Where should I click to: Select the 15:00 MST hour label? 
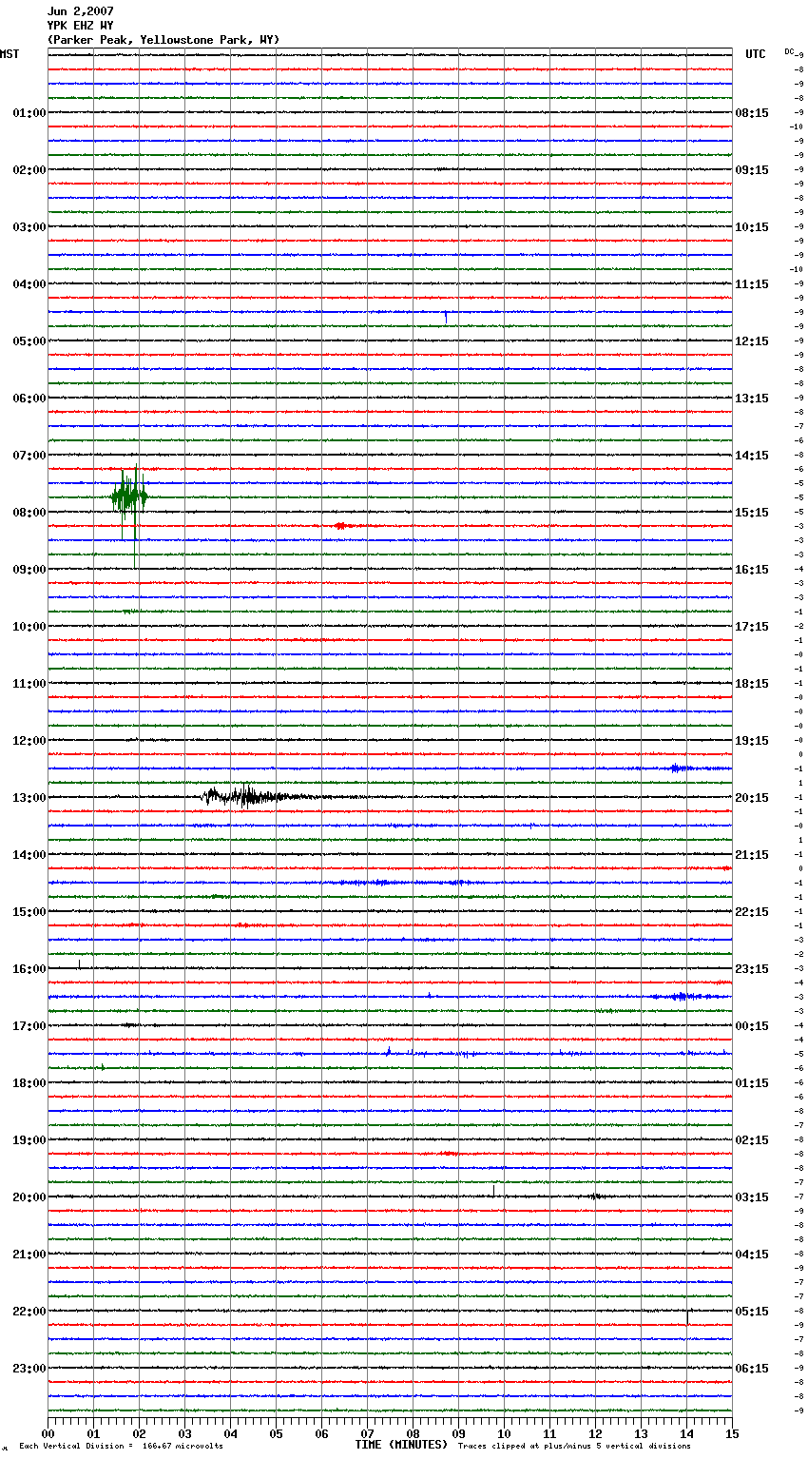[29, 912]
